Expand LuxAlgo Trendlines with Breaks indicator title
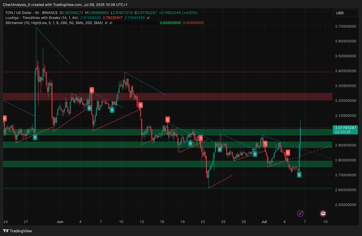This screenshot has height=236, width=362. point(42,18)
